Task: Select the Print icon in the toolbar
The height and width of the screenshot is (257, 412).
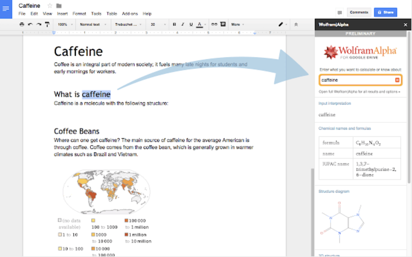Action: point(22,24)
